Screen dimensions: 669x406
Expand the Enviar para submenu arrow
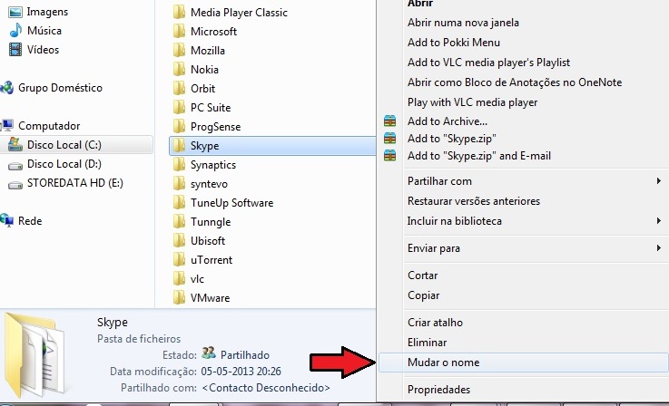tap(659, 248)
